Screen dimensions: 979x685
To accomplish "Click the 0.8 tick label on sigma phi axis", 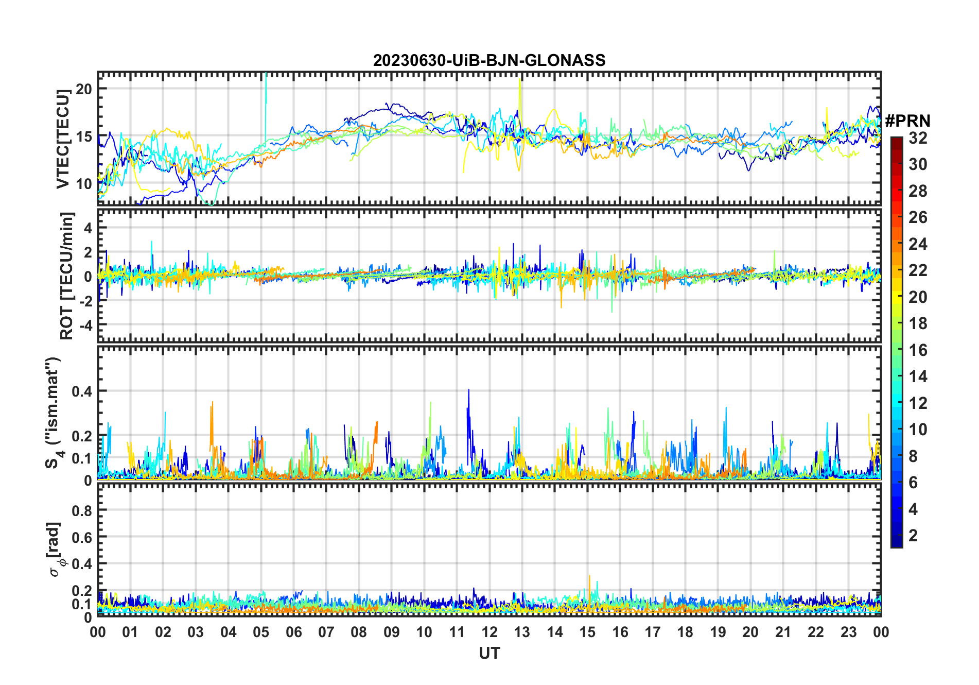I will 82,511.
